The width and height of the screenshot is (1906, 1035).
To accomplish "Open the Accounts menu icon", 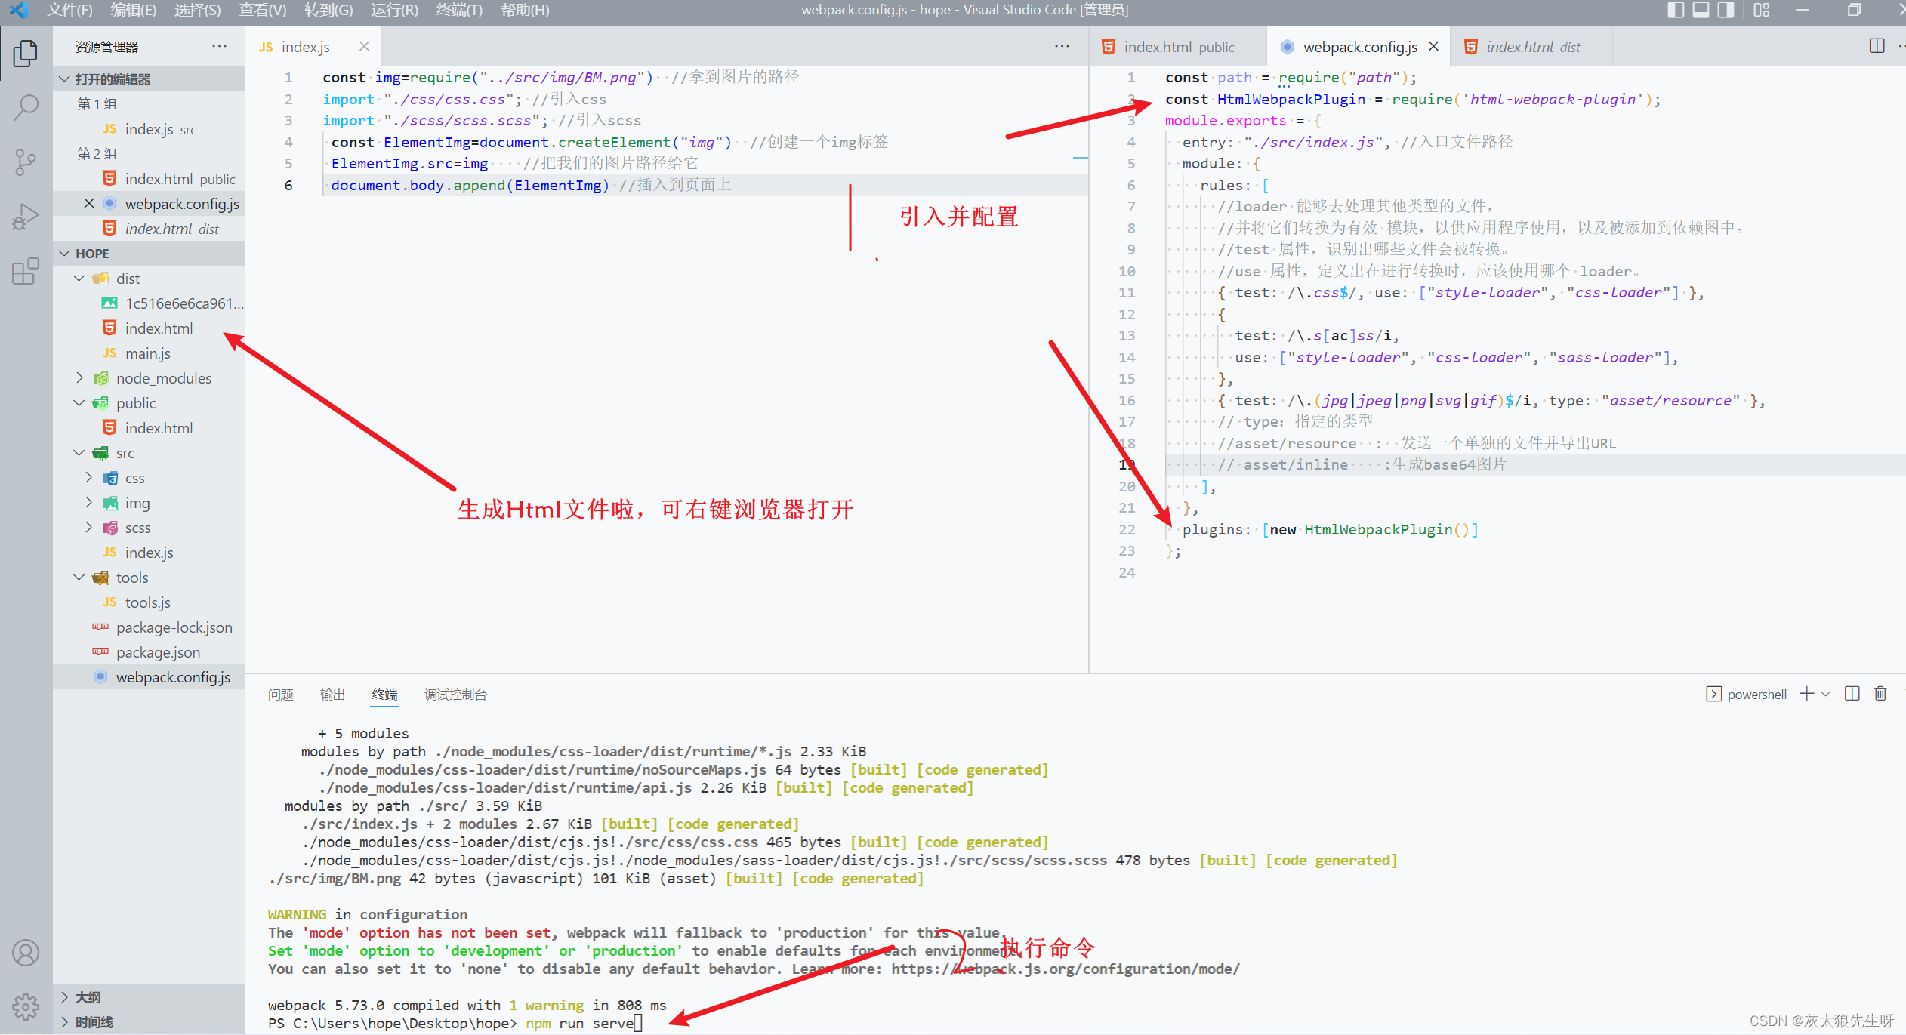I will (x=26, y=953).
